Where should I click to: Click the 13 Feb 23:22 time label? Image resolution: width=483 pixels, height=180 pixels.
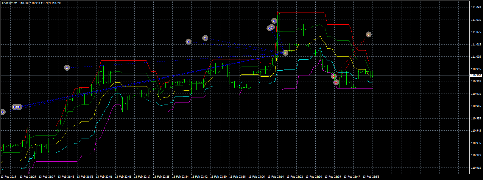pyautogui.click(x=295, y=177)
